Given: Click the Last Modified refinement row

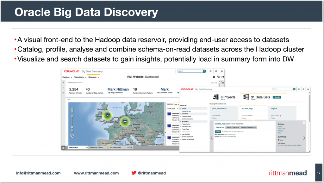Looking at the screenshot, I should point(186,134).
